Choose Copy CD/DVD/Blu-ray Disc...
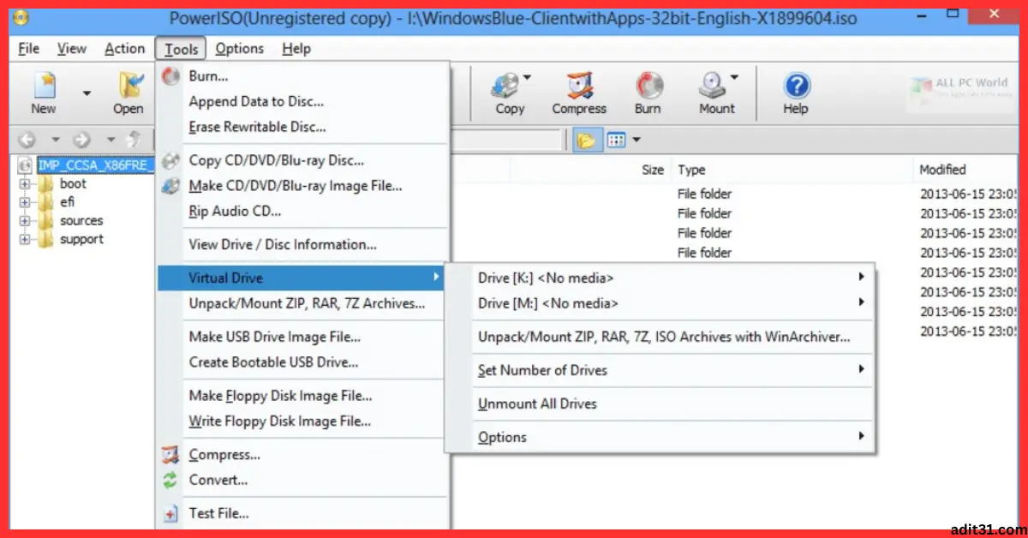The image size is (1028, 538). tap(303, 160)
